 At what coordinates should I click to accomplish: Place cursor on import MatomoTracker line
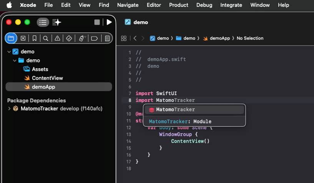(x=165, y=100)
